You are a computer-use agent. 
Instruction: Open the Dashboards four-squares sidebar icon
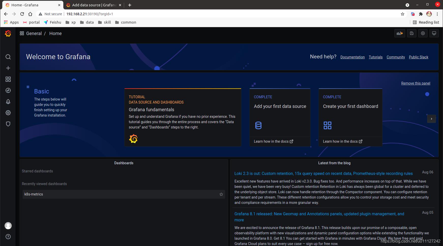point(8,79)
